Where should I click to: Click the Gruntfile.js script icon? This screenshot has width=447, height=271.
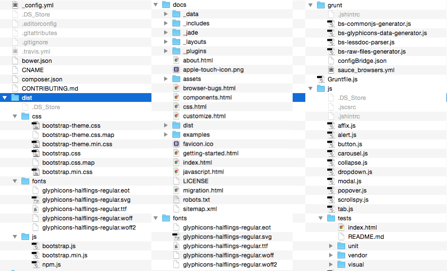click(x=321, y=79)
